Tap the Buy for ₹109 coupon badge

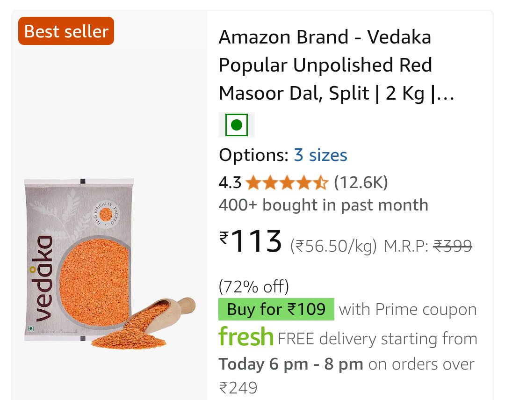pos(276,309)
